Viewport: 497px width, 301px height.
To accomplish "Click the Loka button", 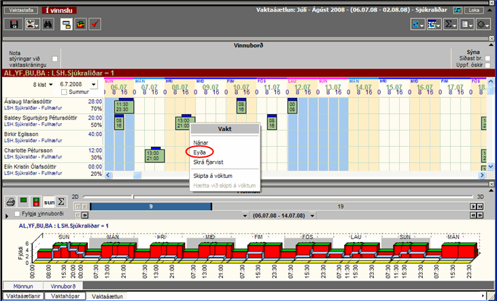I will tap(474, 10).
